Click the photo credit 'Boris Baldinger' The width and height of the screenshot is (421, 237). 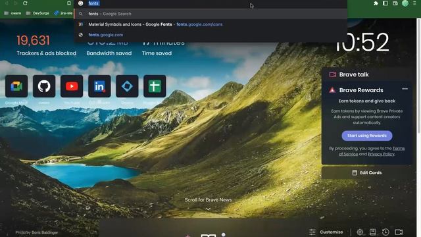pyautogui.click(x=45, y=232)
